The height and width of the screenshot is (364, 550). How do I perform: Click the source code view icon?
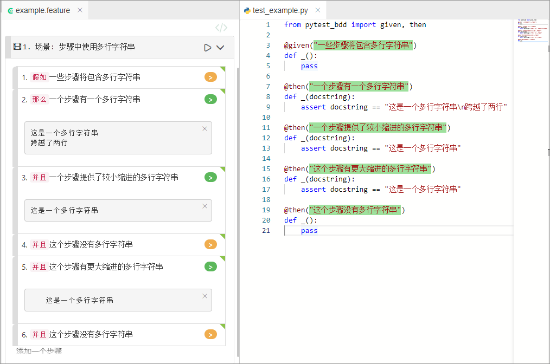click(x=221, y=28)
